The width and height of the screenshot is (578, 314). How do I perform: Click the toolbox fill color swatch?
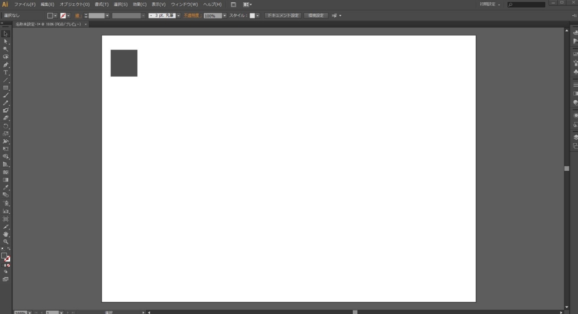click(4, 255)
